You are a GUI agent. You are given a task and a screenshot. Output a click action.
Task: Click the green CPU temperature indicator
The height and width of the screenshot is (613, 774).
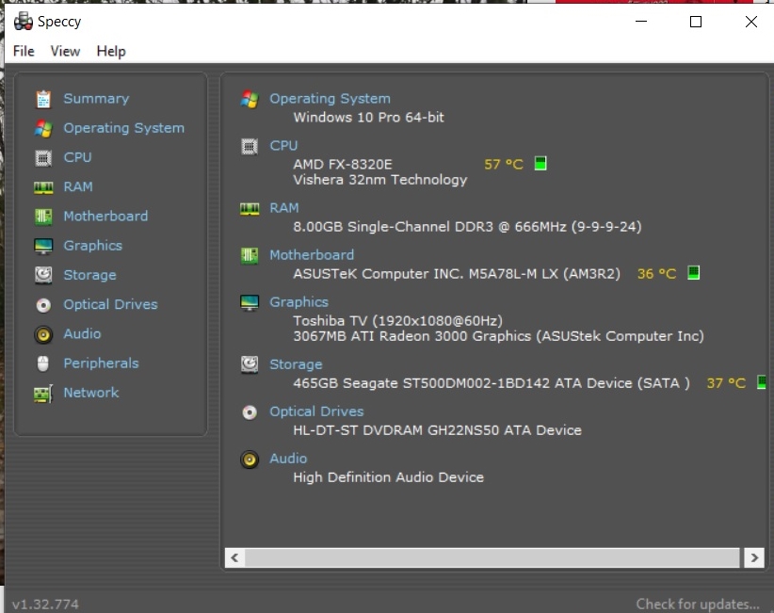pyautogui.click(x=540, y=163)
